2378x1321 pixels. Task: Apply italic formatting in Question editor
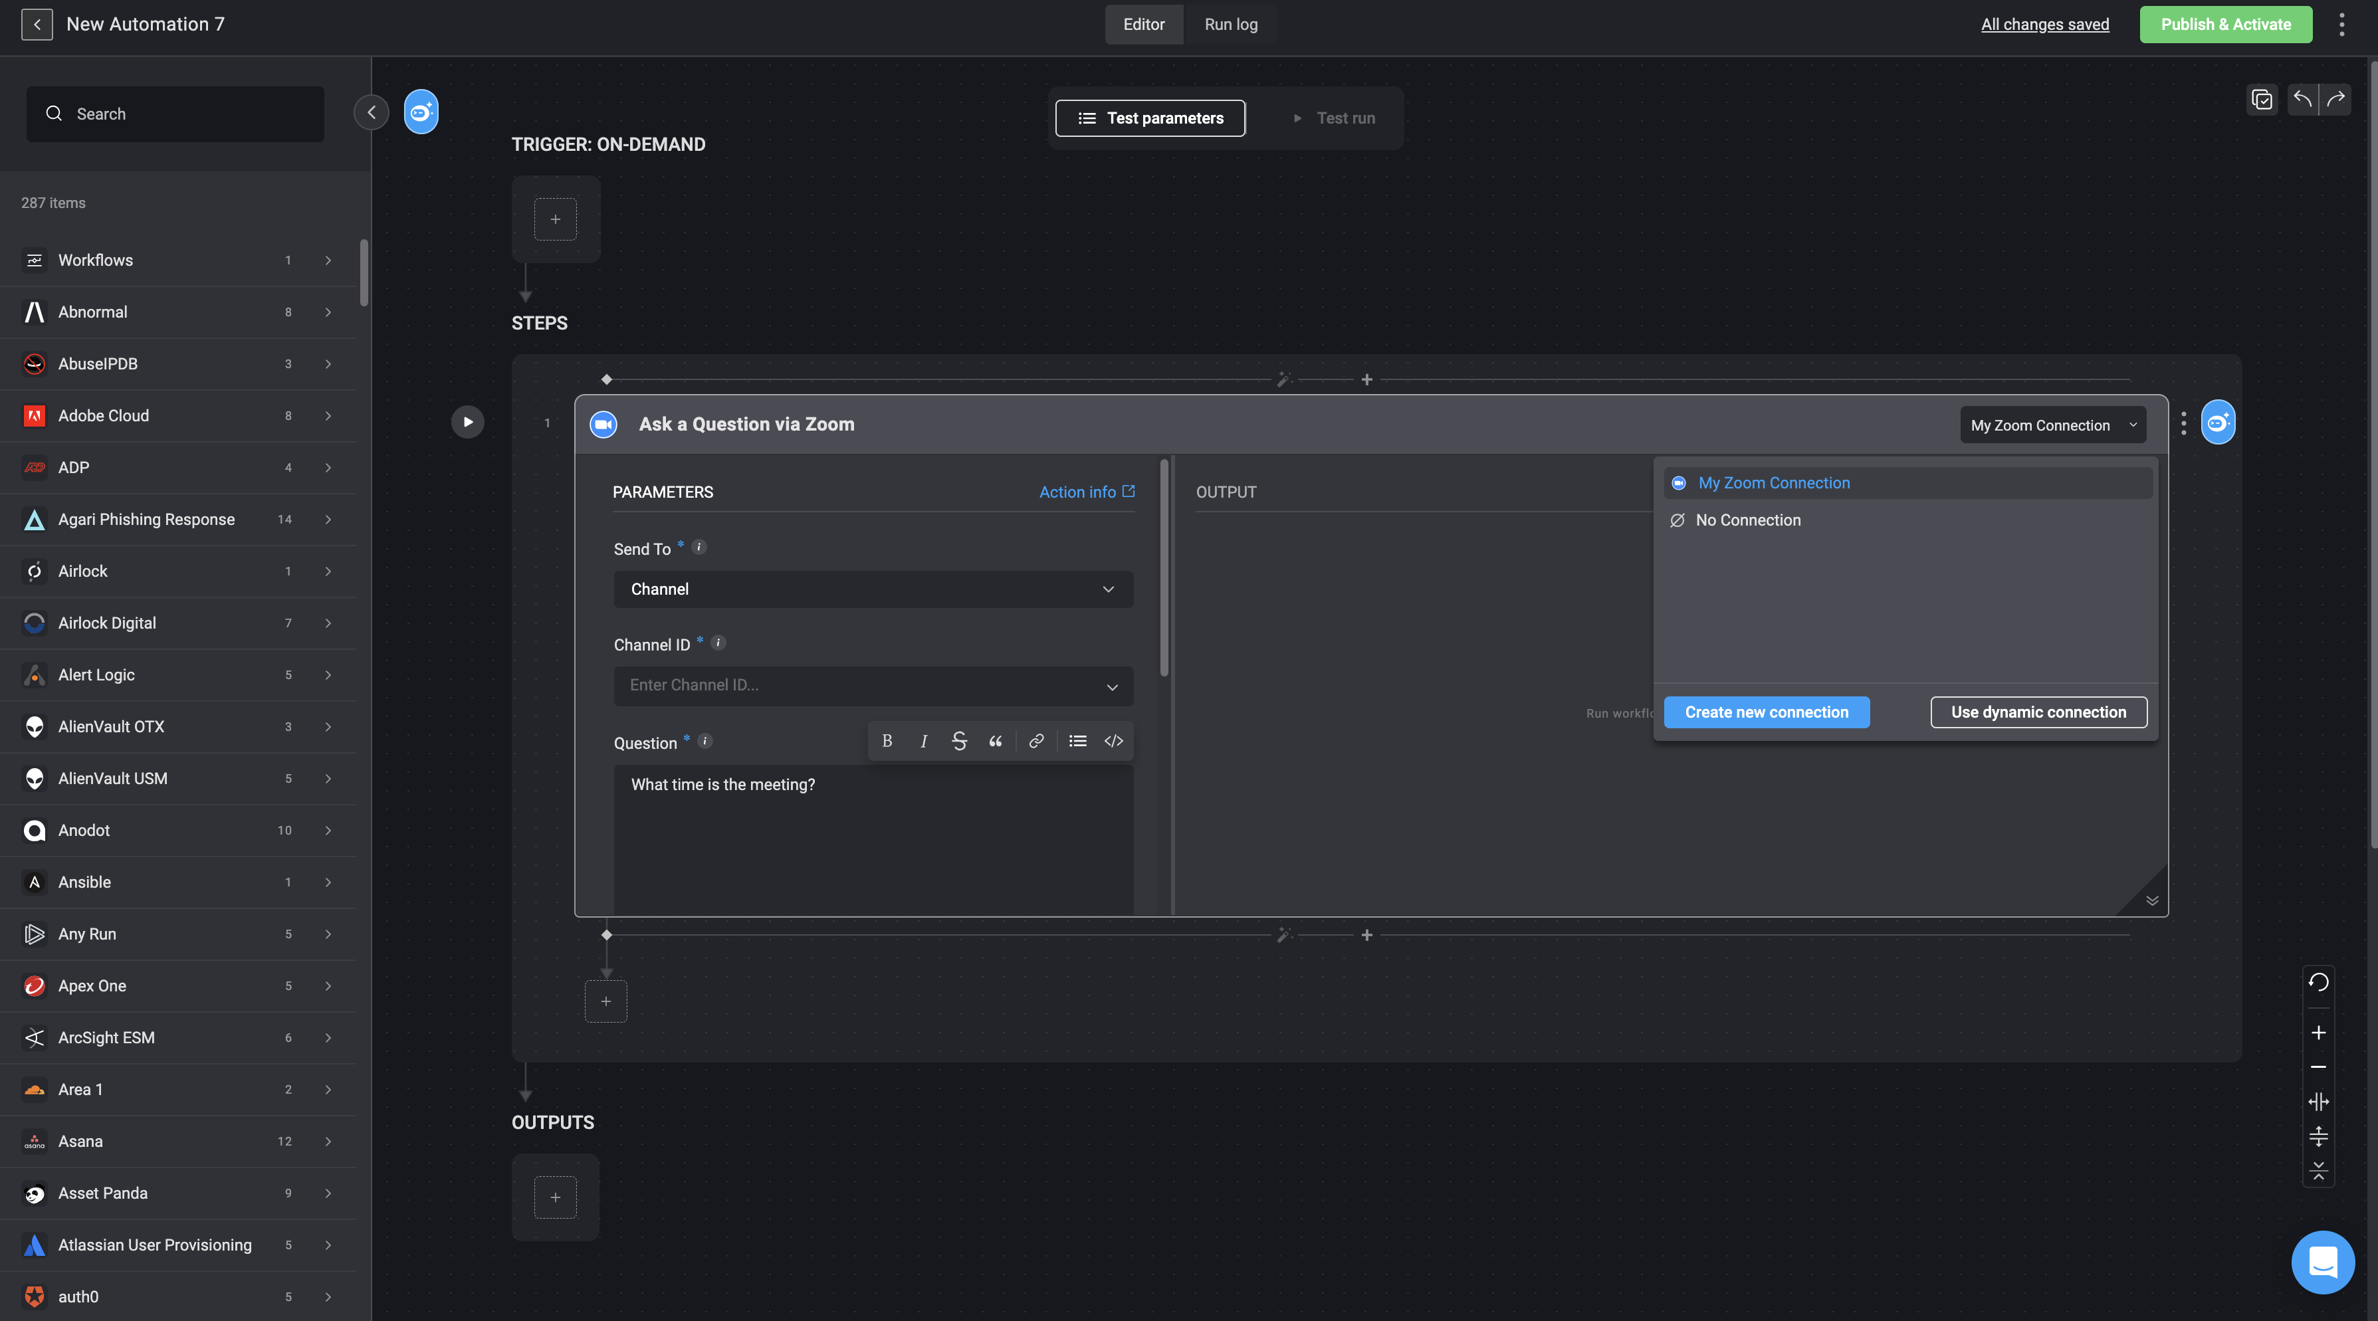923,742
